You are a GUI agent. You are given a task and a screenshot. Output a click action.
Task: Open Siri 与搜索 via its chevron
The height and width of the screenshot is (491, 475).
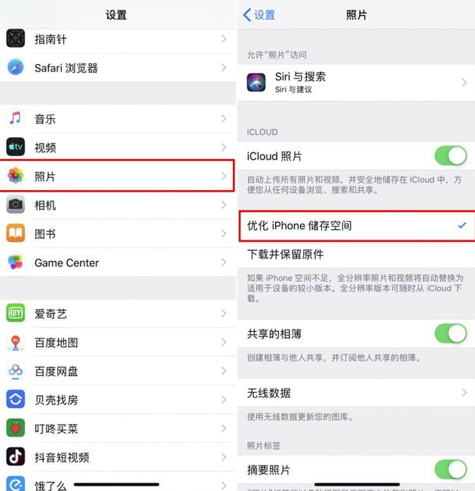[464, 82]
